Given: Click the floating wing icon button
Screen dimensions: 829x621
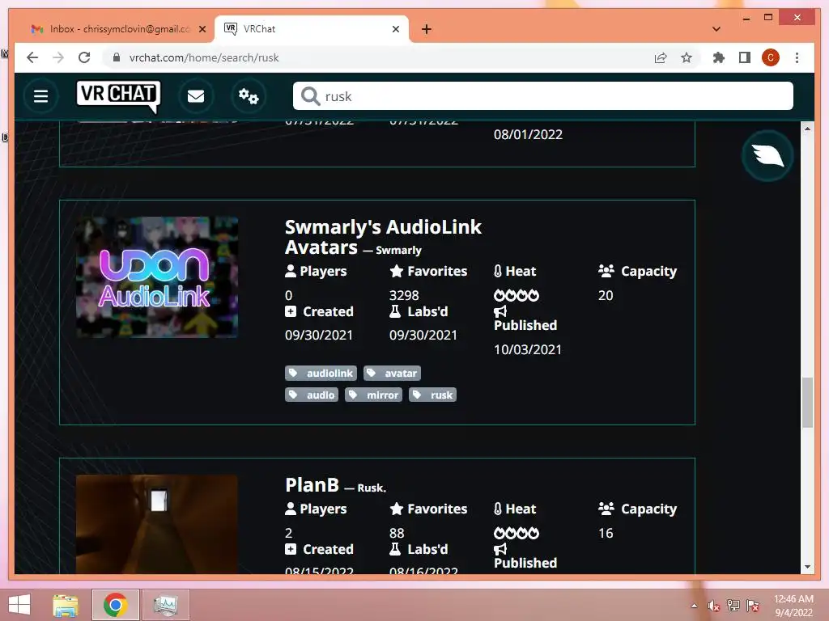Looking at the screenshot, I should click(x=767, y=156).
